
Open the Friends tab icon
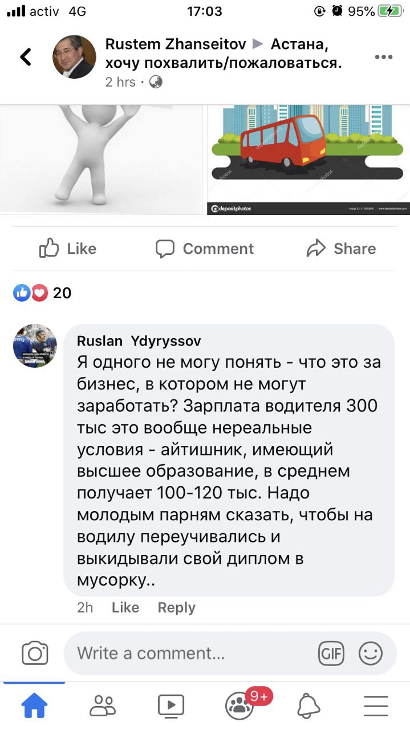coord(103,706)
